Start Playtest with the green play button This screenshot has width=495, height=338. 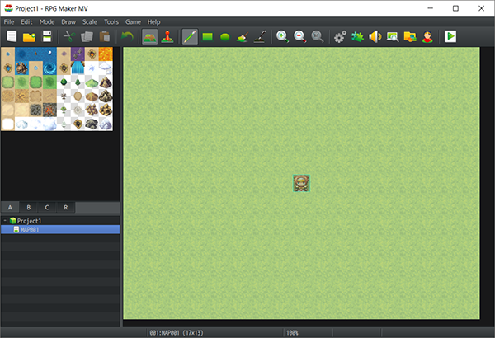pos(450,36)
